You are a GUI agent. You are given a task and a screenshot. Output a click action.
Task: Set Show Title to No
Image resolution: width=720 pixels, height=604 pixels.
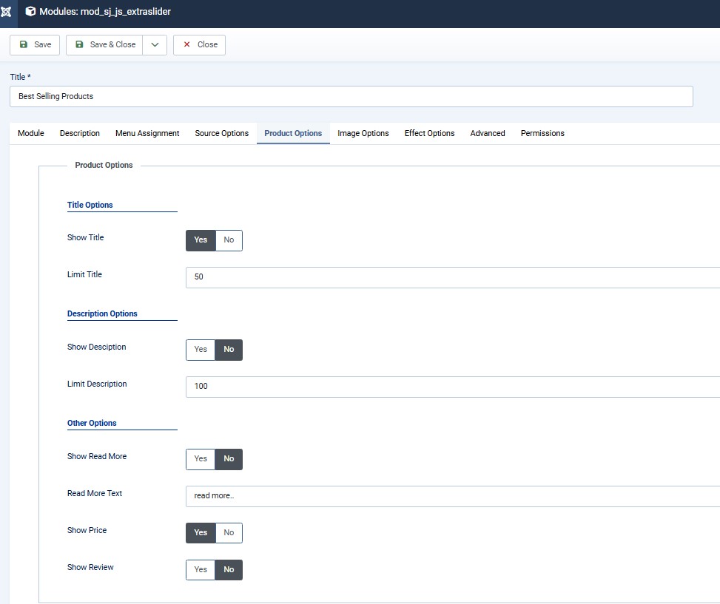click(x=229, y=240)
